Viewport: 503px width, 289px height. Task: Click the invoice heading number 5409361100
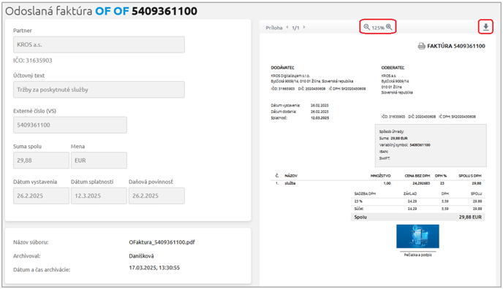(164, 11)
